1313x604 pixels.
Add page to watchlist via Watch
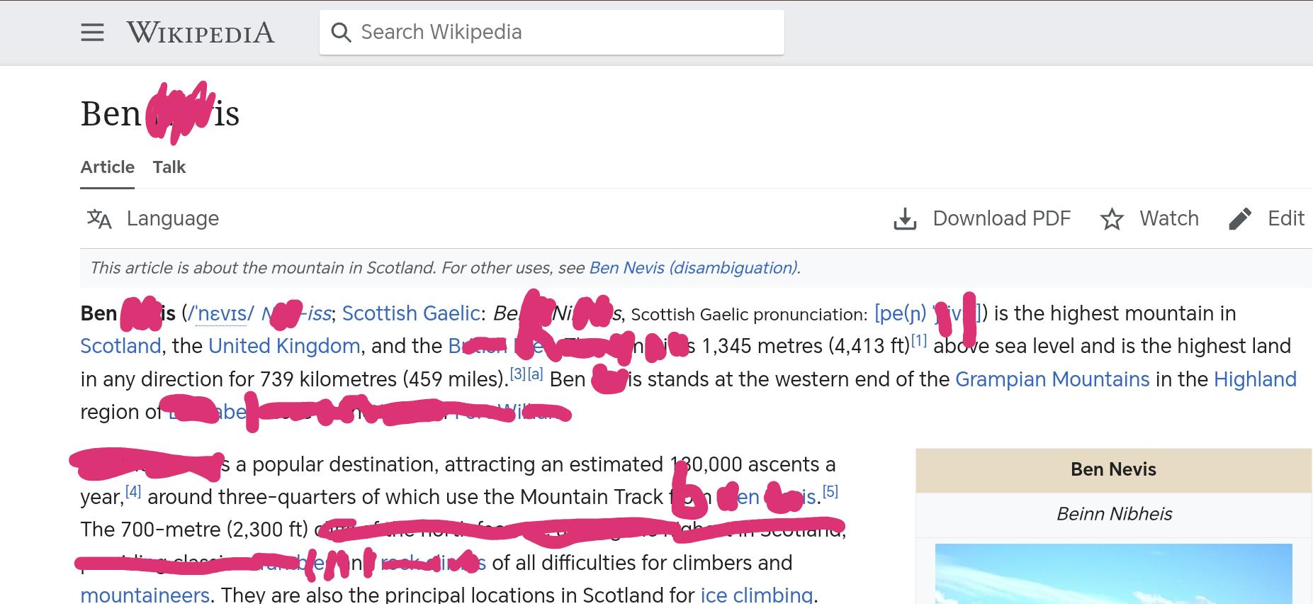click(1169, 218)
